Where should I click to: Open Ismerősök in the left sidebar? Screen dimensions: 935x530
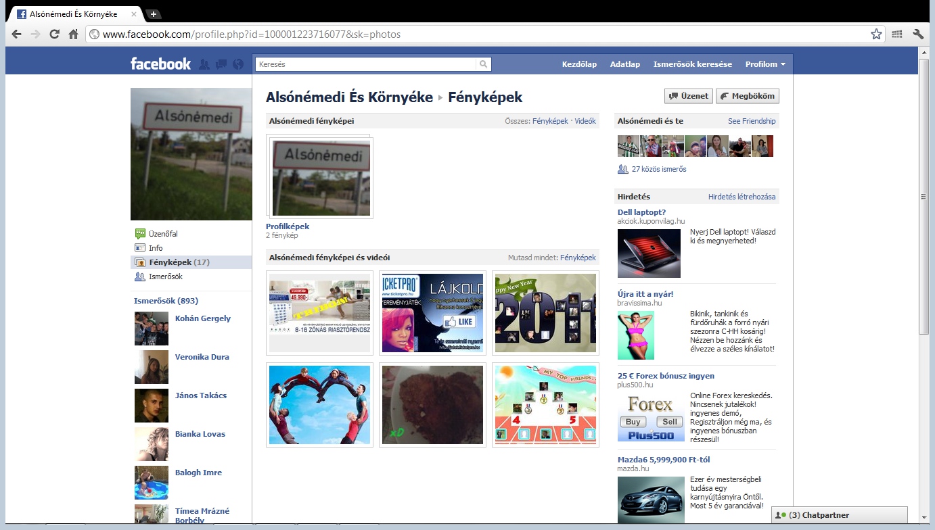click(x=165, y=276)
